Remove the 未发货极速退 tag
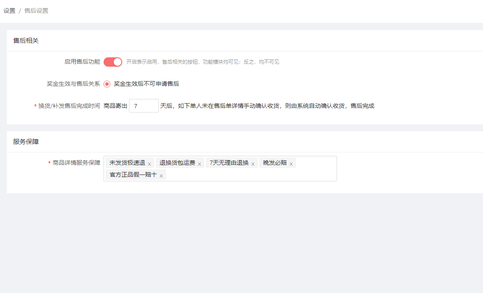 149,164
